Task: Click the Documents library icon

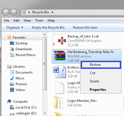Action: point(12,72)
